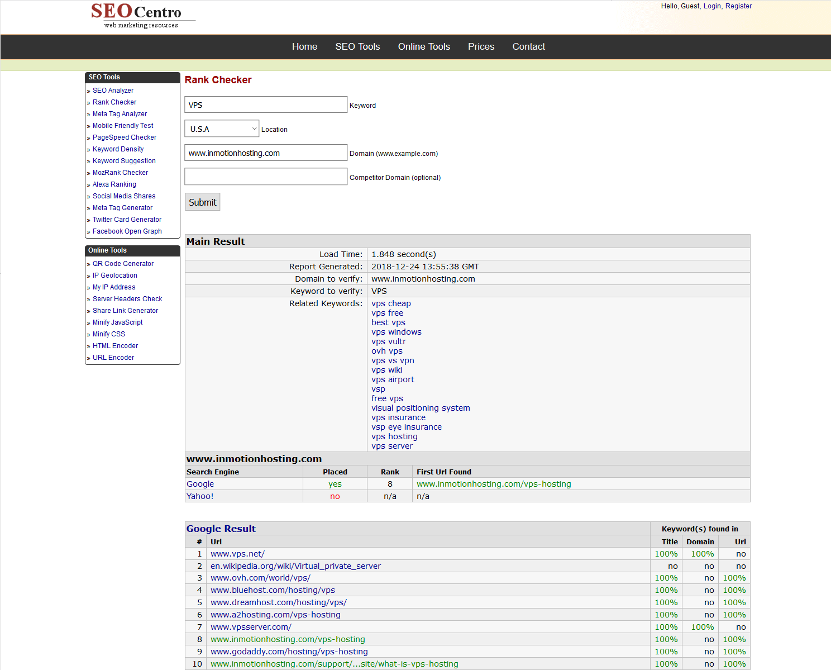831x670 pixels.
Task: Open the Wikipedia Virtual_private_server result
Action: tap(295, 566)
